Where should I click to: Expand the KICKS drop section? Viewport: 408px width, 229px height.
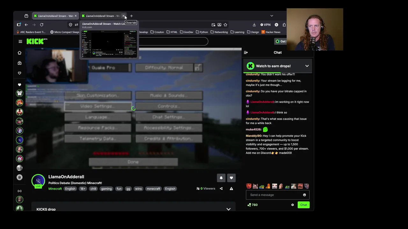pos(229,209)
